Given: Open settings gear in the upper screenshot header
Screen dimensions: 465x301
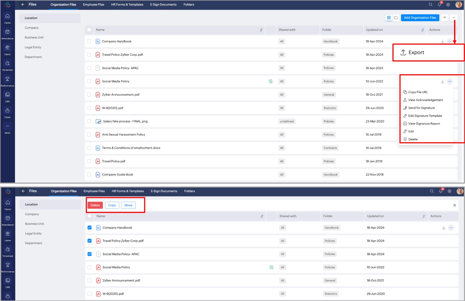Looking at the screenshot, I should point(448,5).
